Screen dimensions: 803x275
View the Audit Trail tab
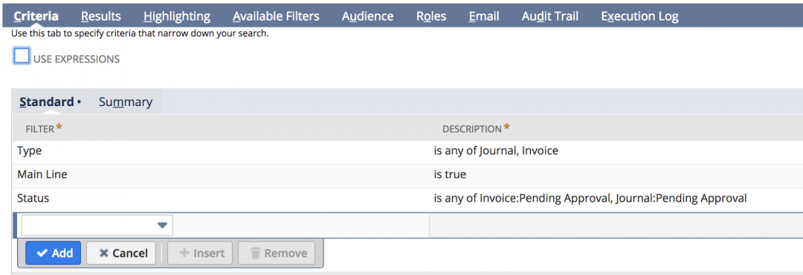click(550, 16)
